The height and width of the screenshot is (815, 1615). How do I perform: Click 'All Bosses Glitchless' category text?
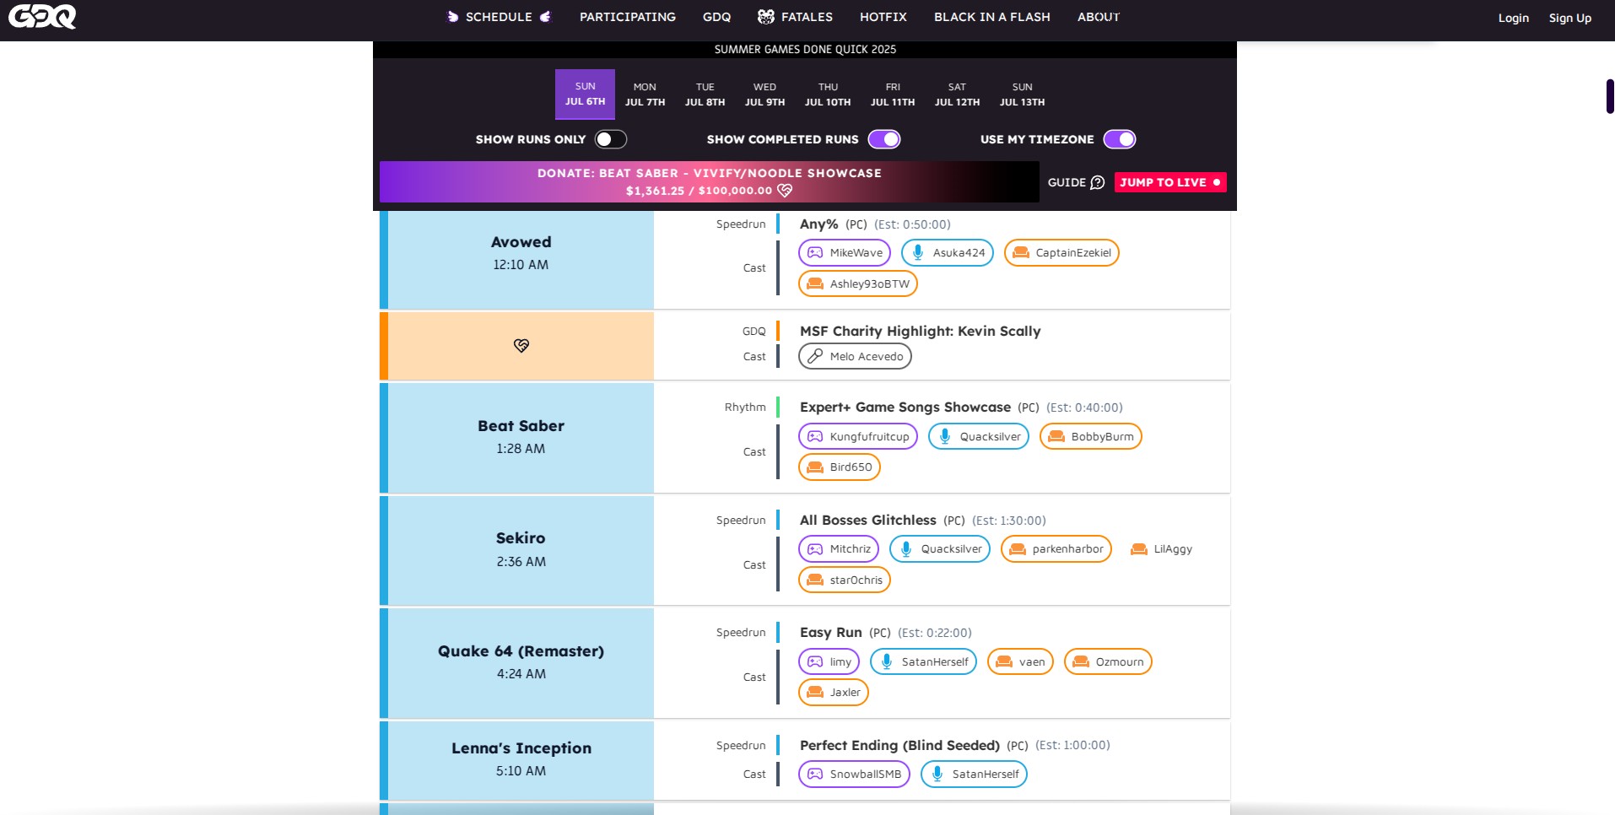tap(868, 521)
